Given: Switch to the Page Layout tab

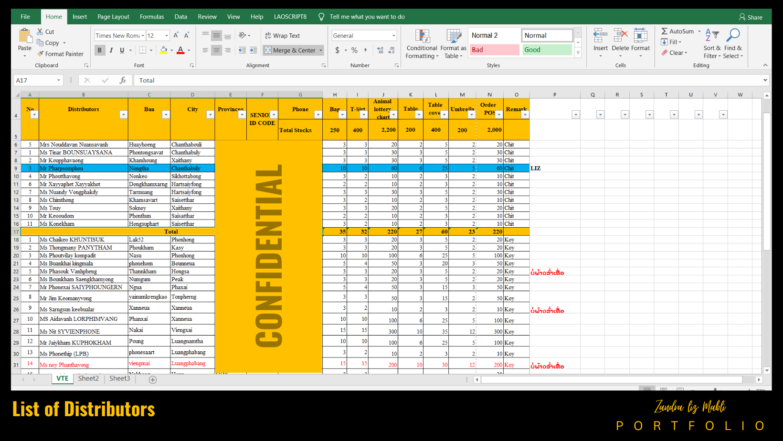Looking at the screenshot, I should pos(113,17).
